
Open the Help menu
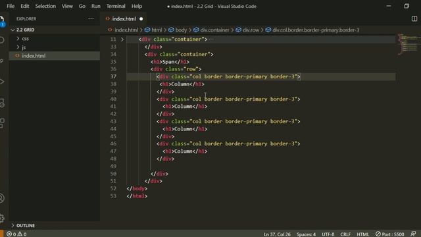point(137,6)
